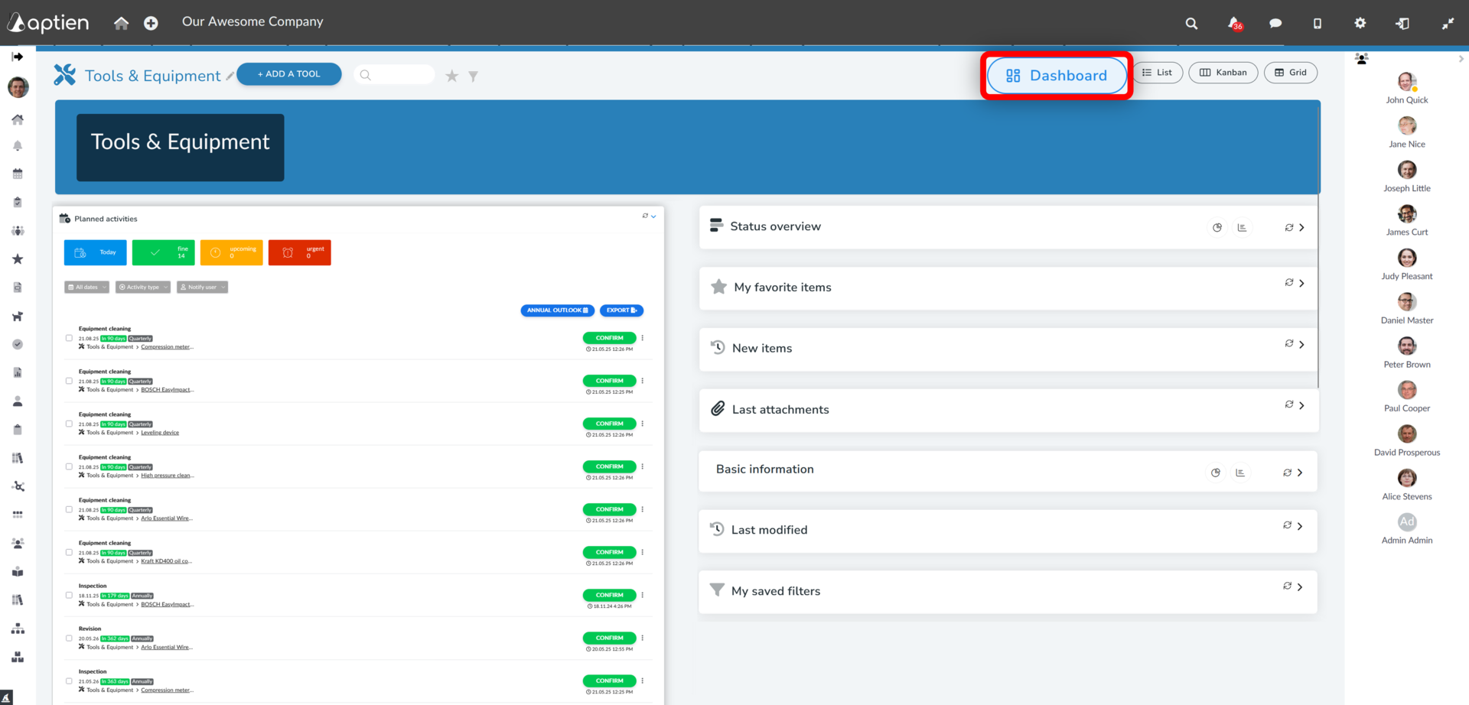
Task: Open notifications bell with 36 badge
Action: pyautogui.click(x=1235, y=24)
